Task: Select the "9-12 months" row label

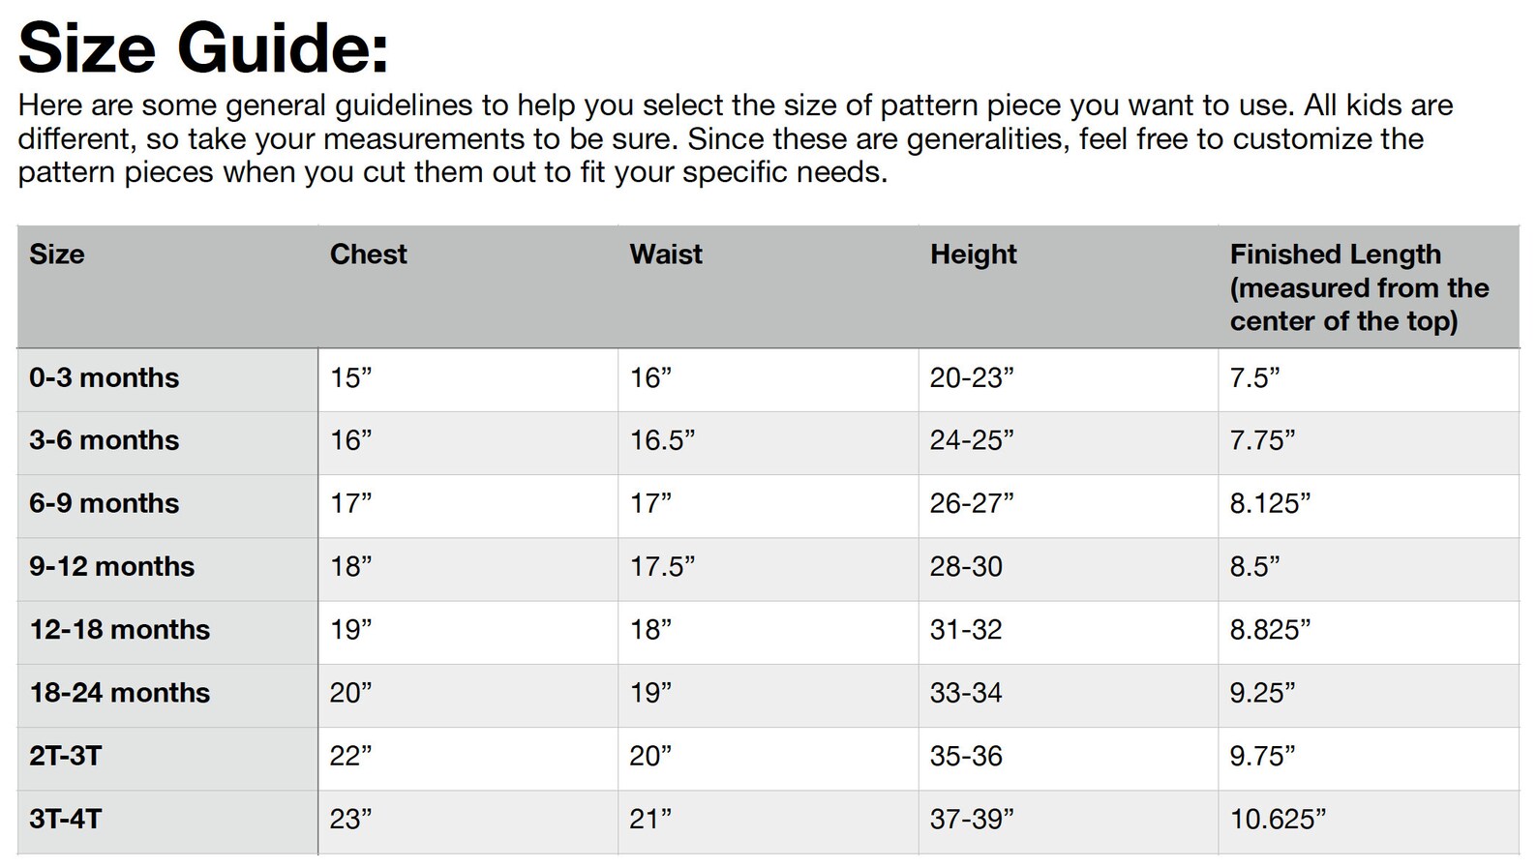Action: tap(111, 566)
